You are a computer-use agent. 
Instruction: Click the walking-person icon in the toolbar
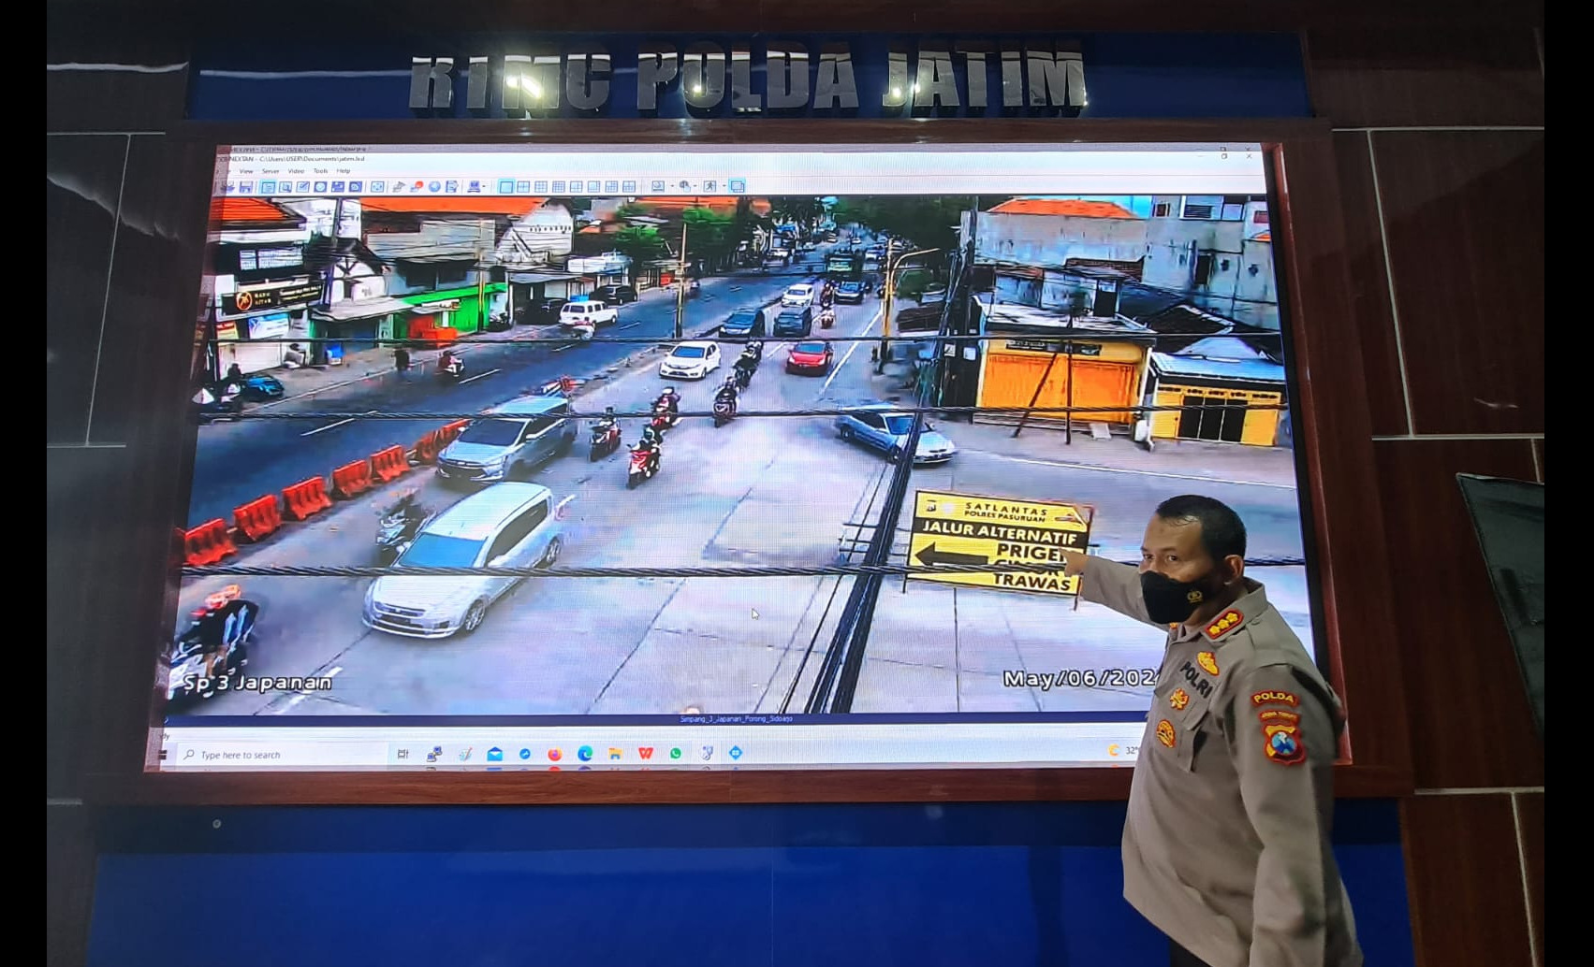pos(710,187)
